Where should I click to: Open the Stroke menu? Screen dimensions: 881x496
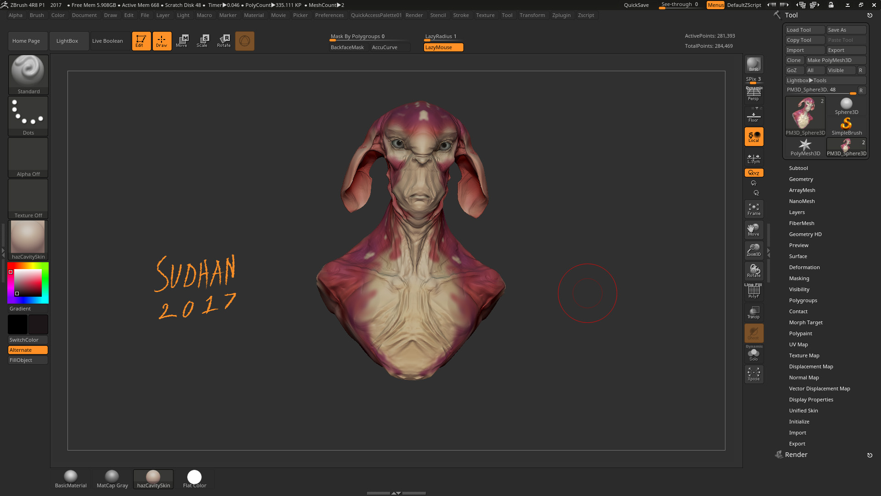[x=461, y=15]
